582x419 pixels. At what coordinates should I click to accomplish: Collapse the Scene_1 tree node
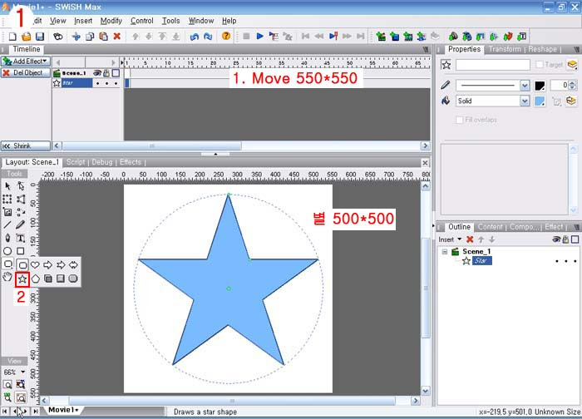point(444,252)
